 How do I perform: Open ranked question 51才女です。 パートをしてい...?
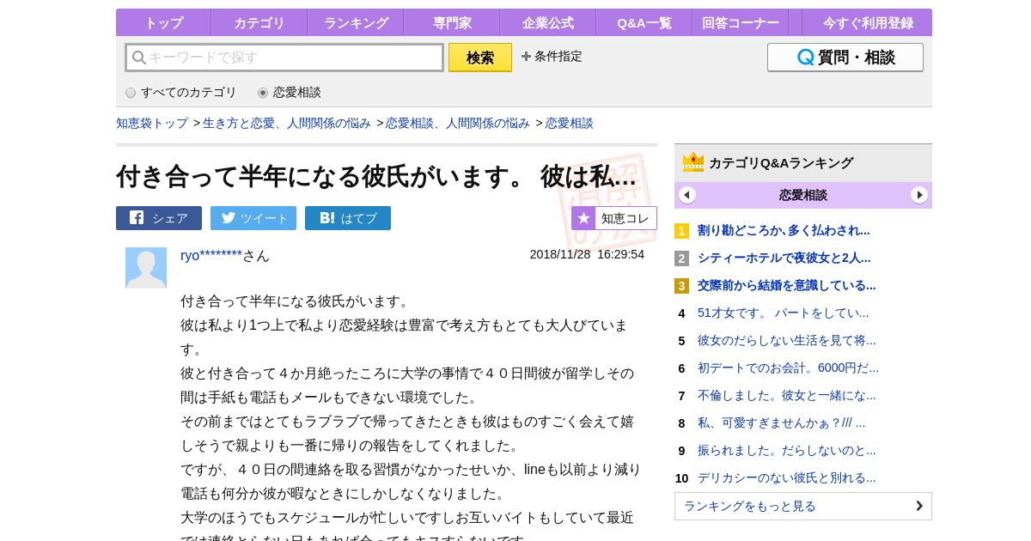(784, 313)
